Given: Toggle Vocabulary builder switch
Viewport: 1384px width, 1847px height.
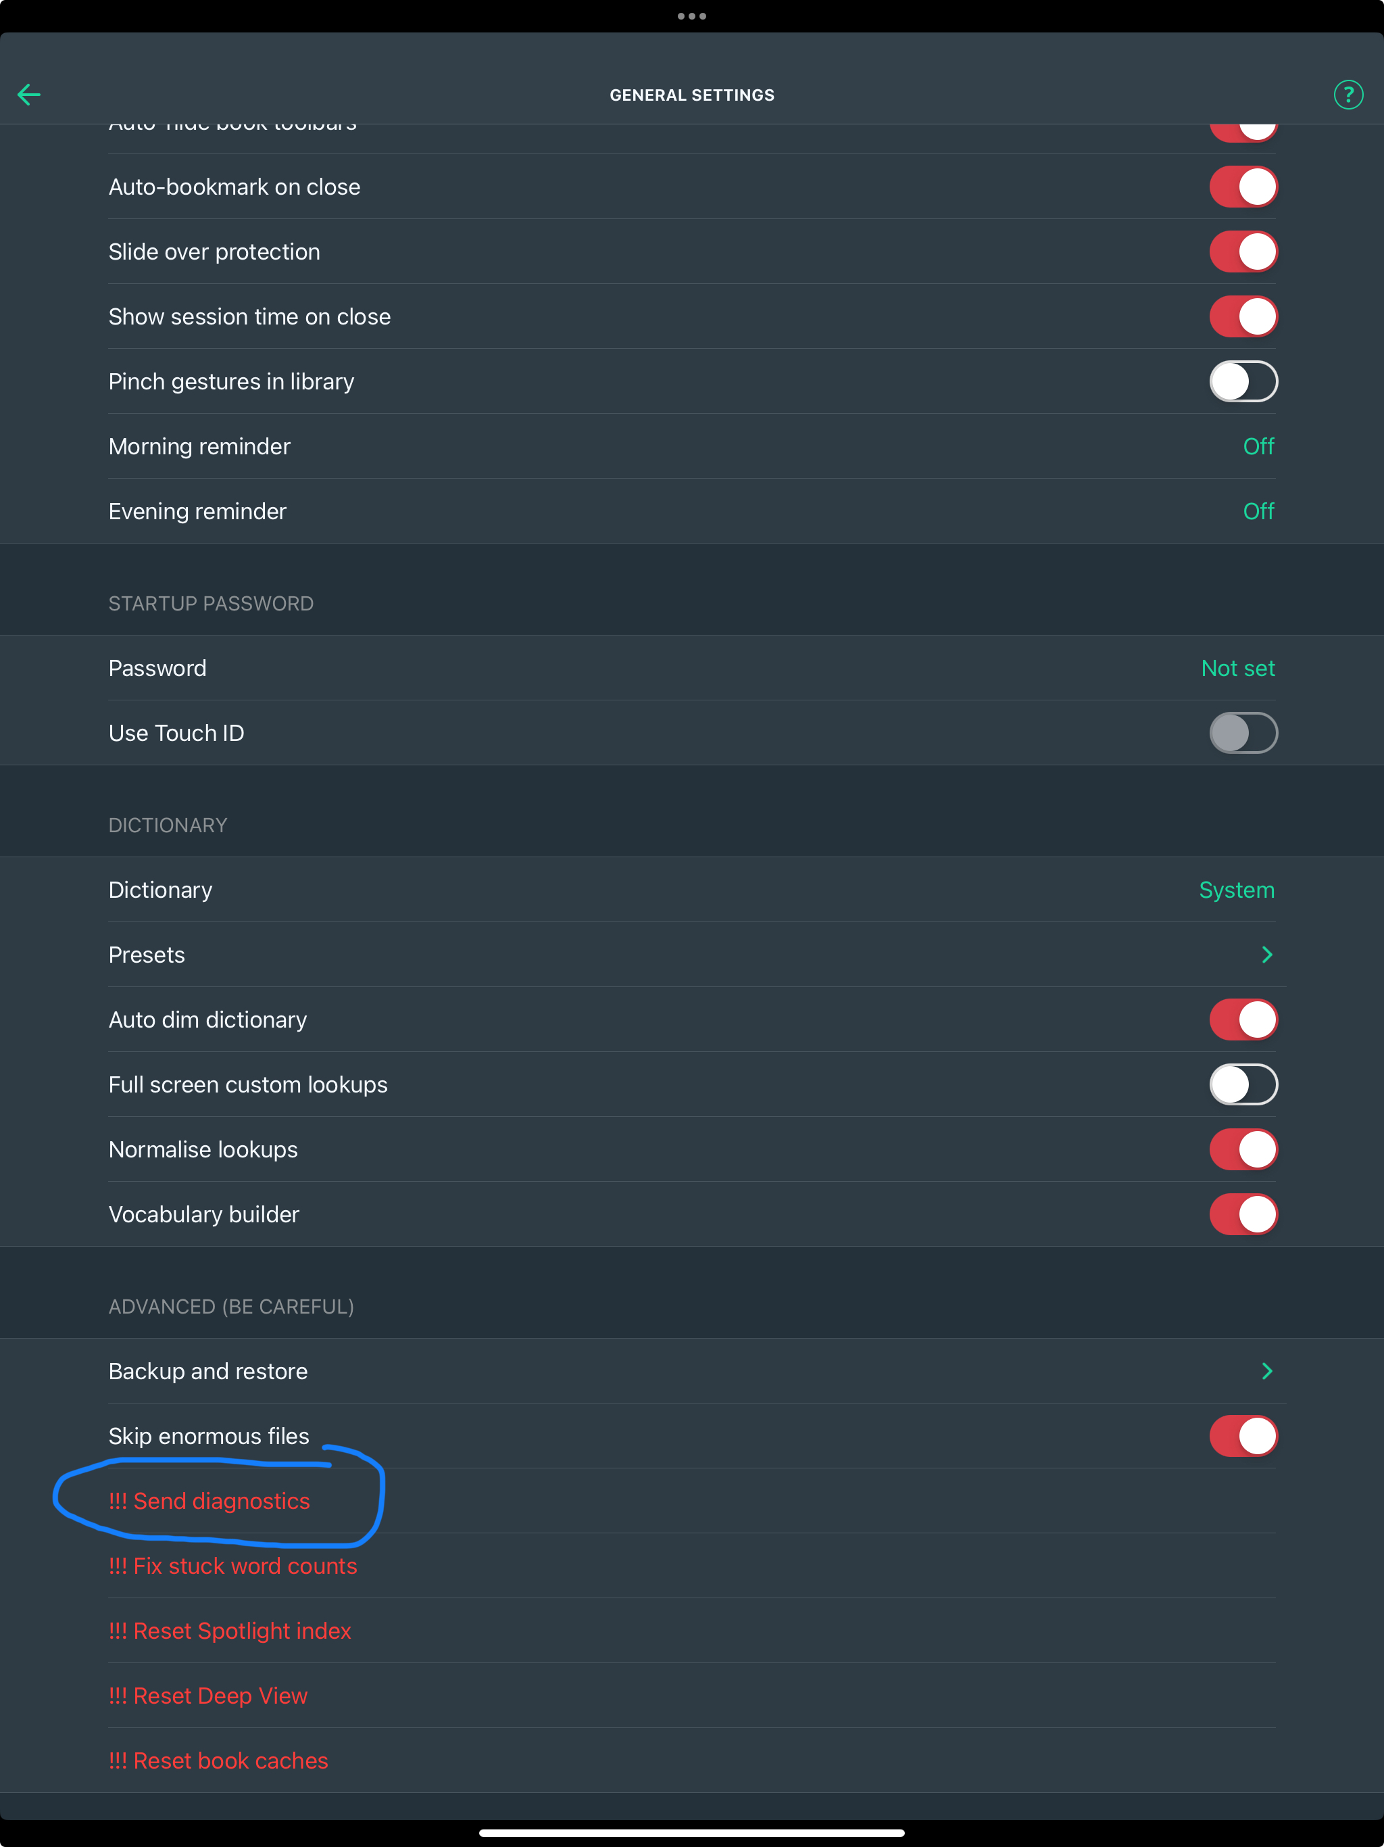Looking at the screenshot, I should [x=1242, y=1214].
